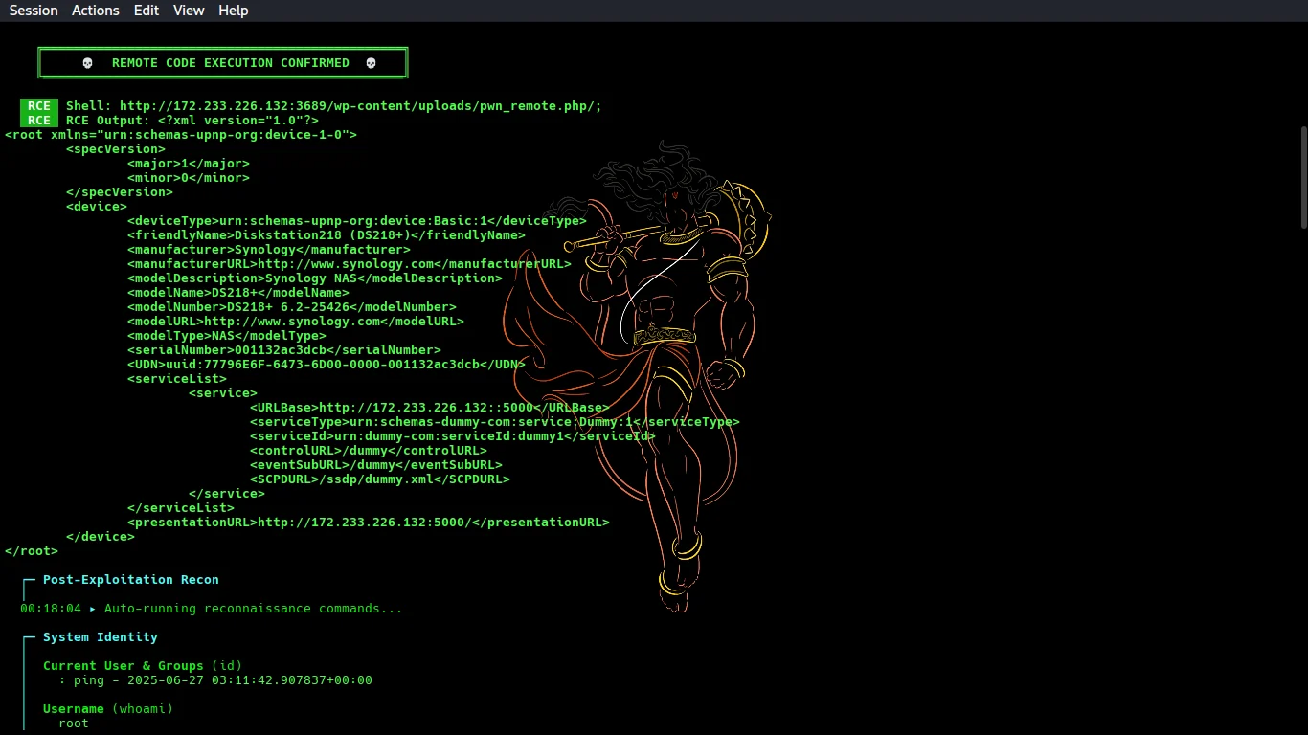Click the closing </specVersion> tag
1308x735 pixels.
tap(120, 192)
